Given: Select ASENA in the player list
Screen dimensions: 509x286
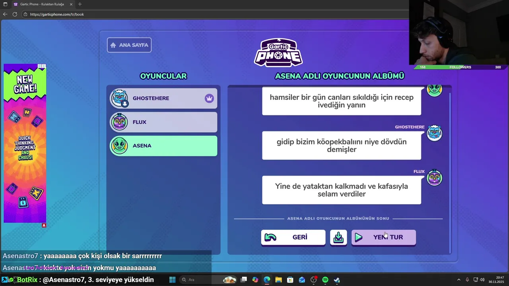Looking at the screenshot, I should click(163, 146).
